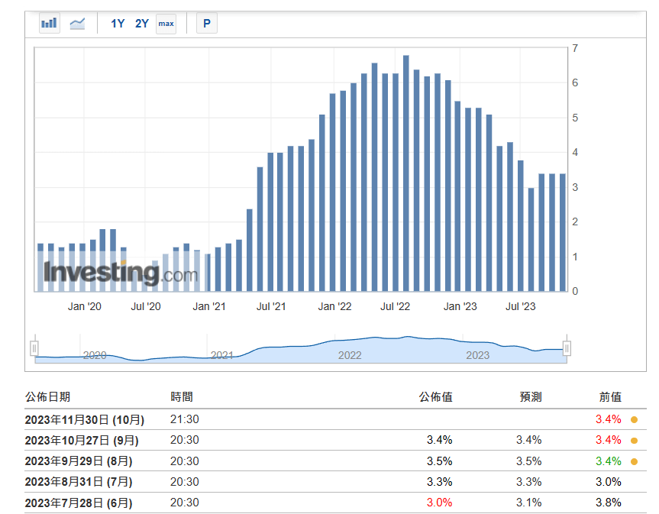Click the P button in chart toolbar
Image resolution: width=659 pixels, height=514 pixels.
click(206, 24)
